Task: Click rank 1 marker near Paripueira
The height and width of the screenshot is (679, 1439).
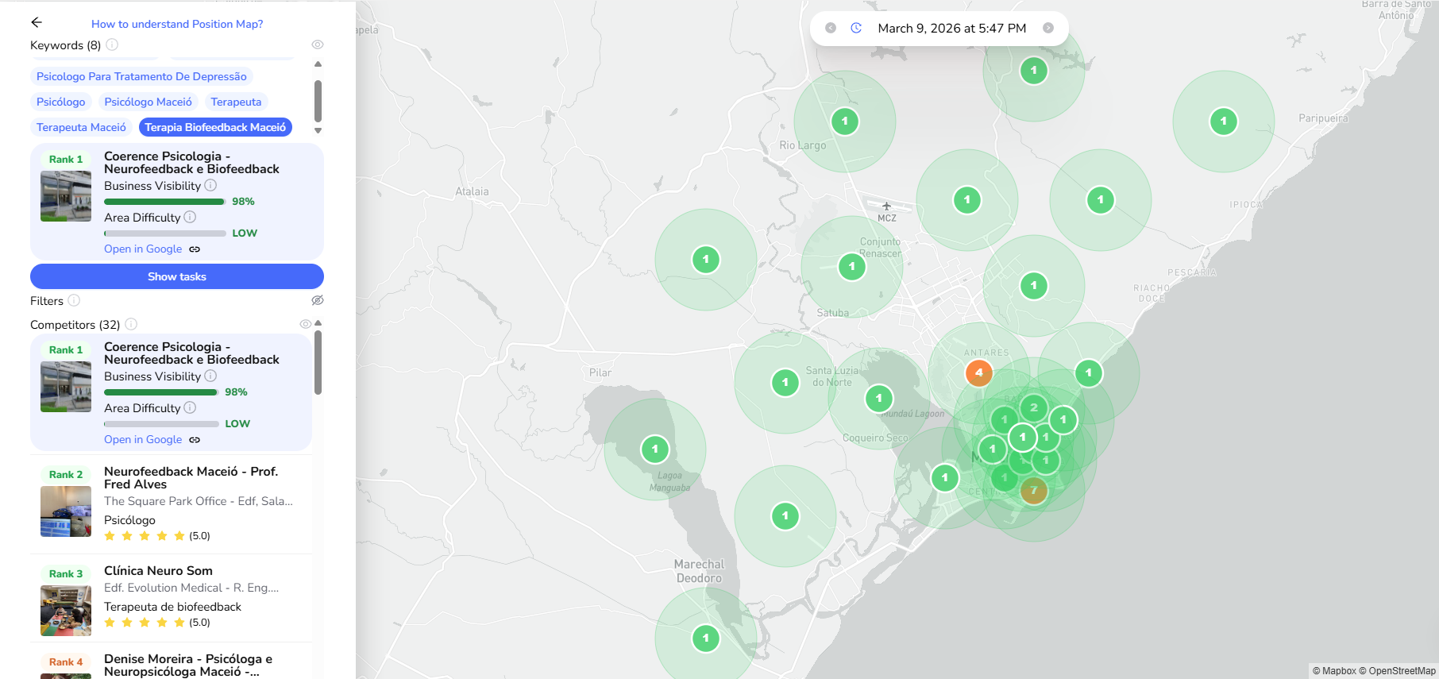Action: [x=1224, y=122]
